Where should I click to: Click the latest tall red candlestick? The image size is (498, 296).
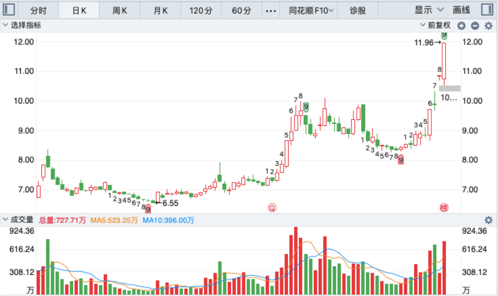443,61
